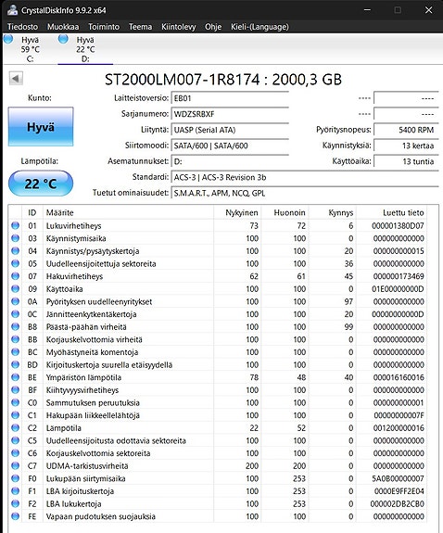443x533 pixels.
Task: Click the Sarjanumero field WDZSRBXF
Action: click(x=230, y=114)
